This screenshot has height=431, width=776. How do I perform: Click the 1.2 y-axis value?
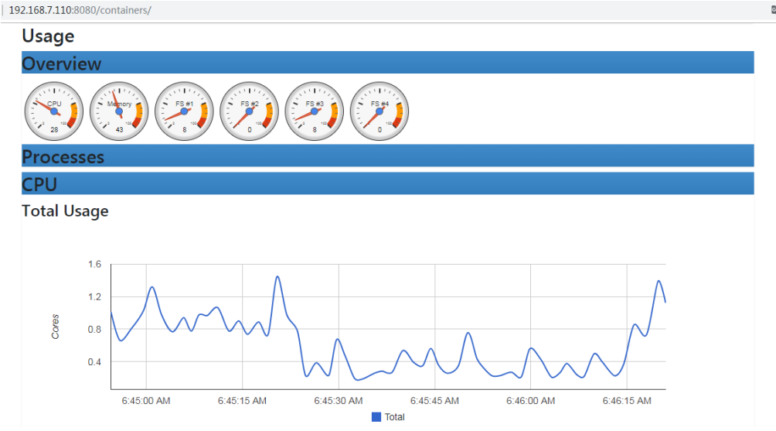click(94, 297)
